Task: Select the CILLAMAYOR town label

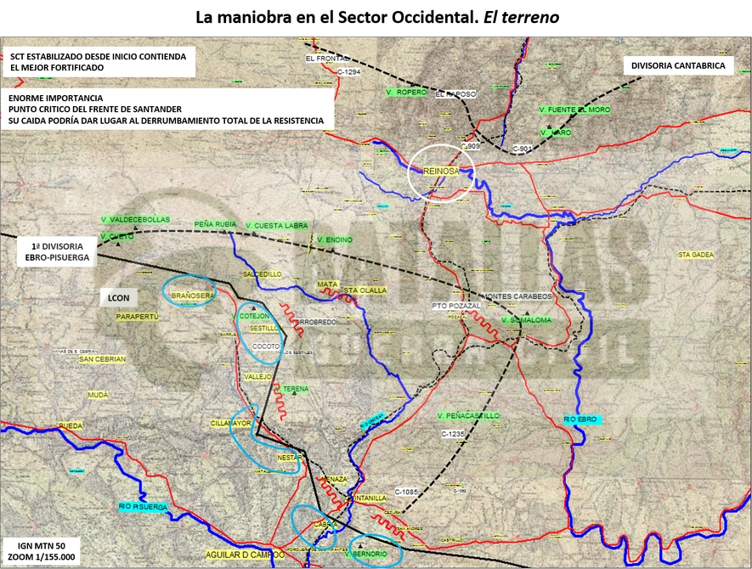Action: point(230,423)
